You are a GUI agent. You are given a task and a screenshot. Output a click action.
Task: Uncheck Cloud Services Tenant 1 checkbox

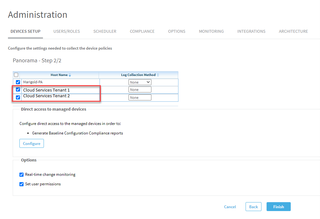pyautogui.click(x=18, y=90)
